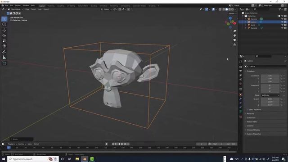288x162 pixels.
Task: Switch to the Sculpting workspace tab
Action: 61,6
